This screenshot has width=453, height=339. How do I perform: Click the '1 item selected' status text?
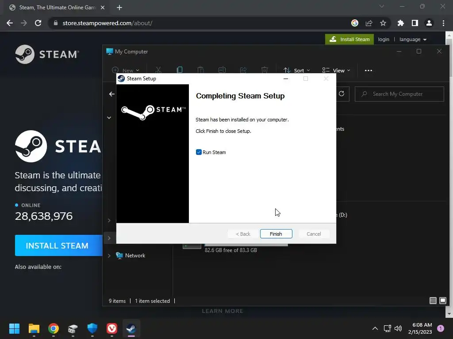click(153, 301)
